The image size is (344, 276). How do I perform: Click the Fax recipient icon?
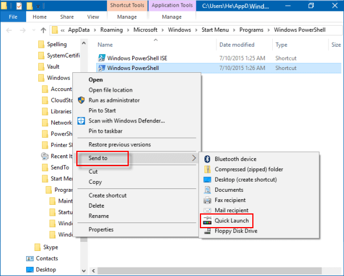208,200
